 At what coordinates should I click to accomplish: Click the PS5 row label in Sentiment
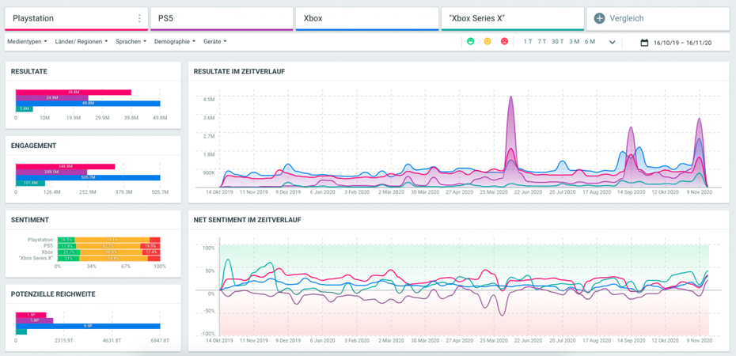coord(49,246)
